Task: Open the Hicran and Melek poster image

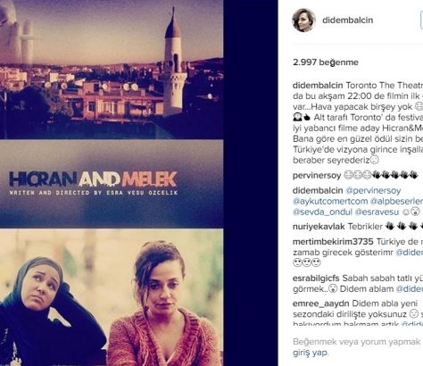Action: pyautogui.click(x=112, y=183)
